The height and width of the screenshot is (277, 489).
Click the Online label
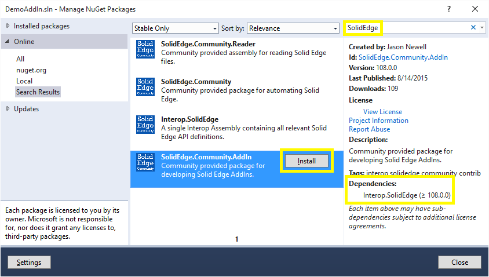[x=24, y=42]
